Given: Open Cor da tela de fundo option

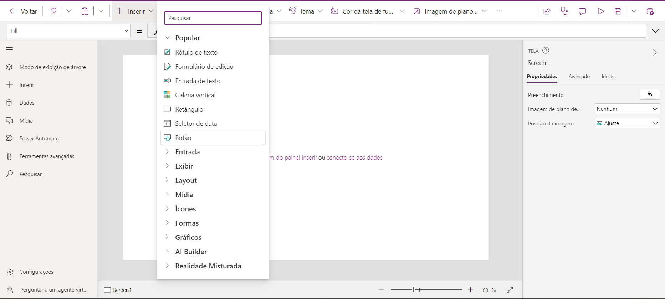Looking at the screenshot, I should (368, 11).
